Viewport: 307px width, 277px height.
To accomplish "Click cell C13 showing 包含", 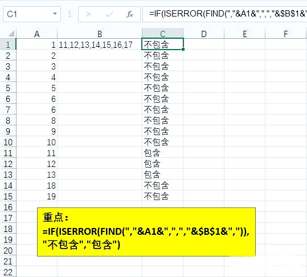I will pos(162,174).
